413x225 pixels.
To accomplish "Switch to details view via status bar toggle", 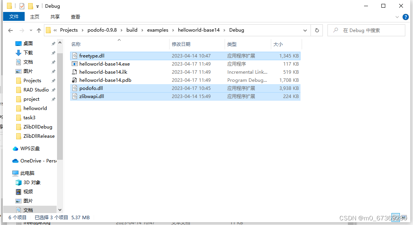I will (x=396, y=217).
